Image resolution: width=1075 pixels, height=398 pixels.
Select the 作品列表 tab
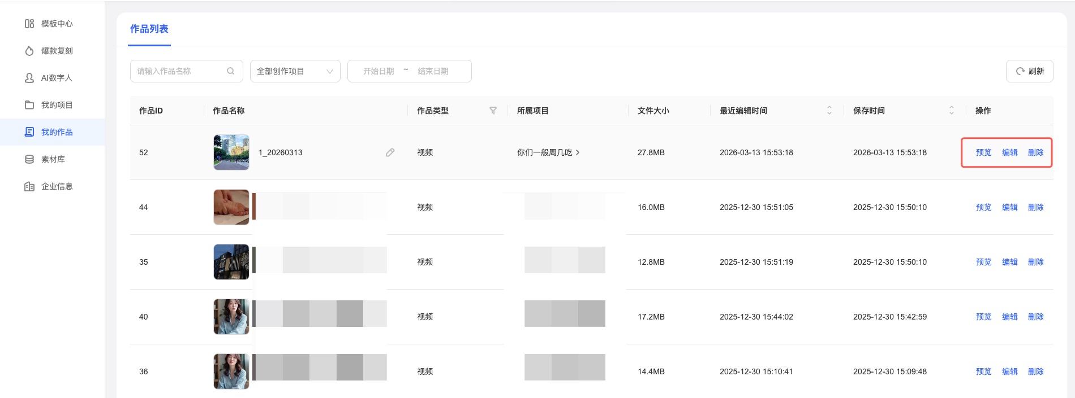point(149,29)
